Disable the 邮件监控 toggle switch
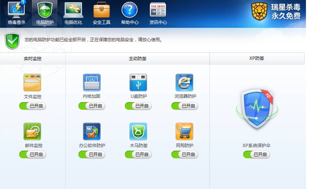Screen dimensions: 310x189 click(33, 154)
